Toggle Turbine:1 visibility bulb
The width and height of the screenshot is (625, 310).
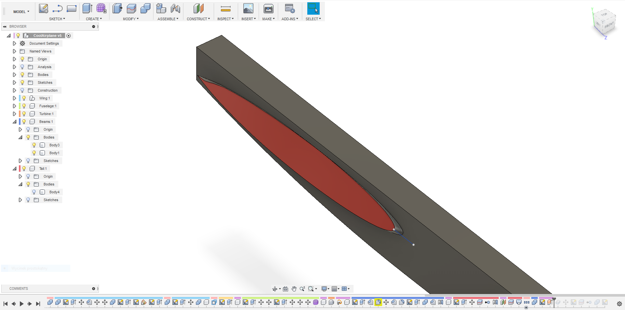coord(24,114)
